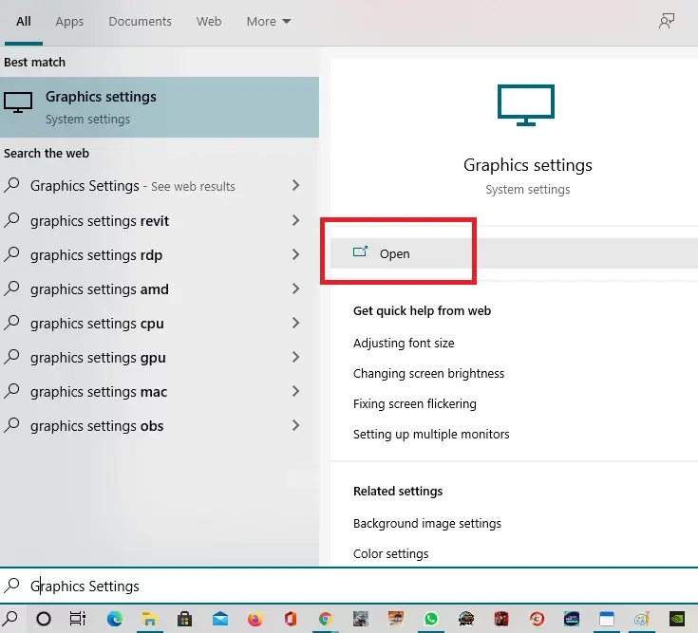Open the red circular arrow app on taskbar
Image resolution: width=698 pixels, height=633 pixels.
(x=537, y=619)
